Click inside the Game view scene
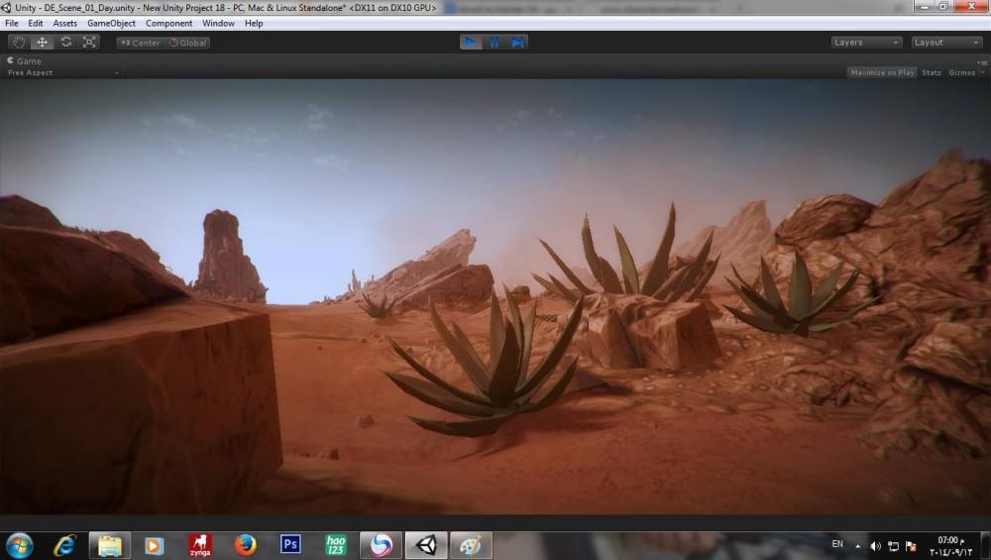991x560 pixels. [x=495, y=295]
